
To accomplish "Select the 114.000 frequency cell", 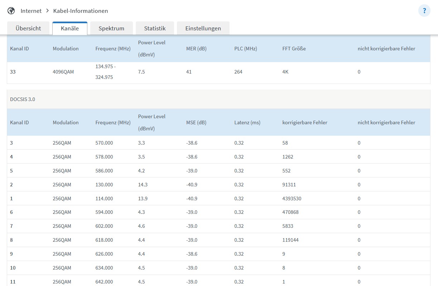I will [x=104, y=199].
